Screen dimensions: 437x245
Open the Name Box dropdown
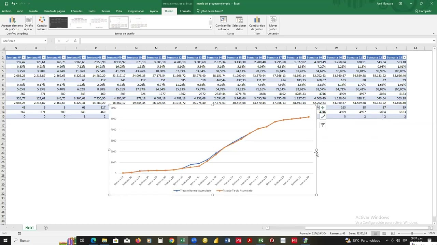point(45,41)
